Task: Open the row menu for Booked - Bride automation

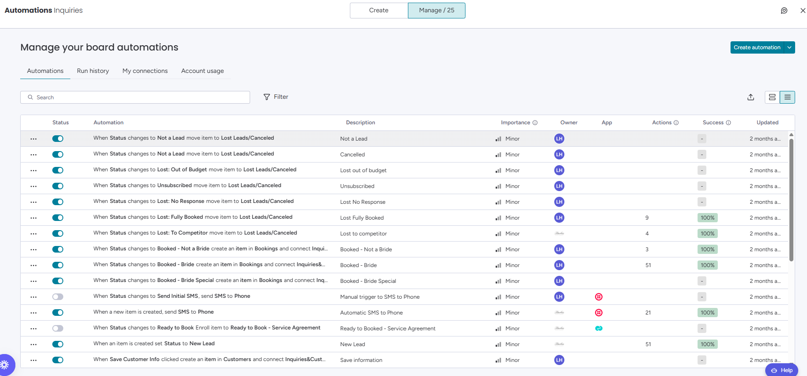Action: pos(33,265)
